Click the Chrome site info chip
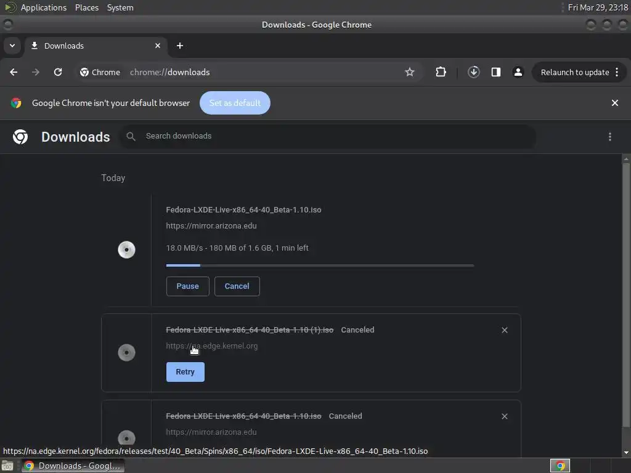The image size is (631, 473). 100,72
